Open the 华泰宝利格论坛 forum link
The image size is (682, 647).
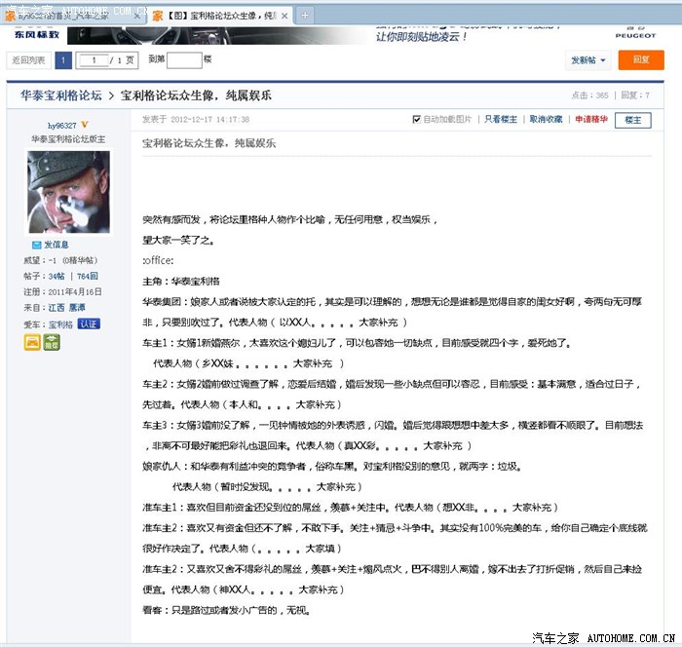tap(60, 95)
